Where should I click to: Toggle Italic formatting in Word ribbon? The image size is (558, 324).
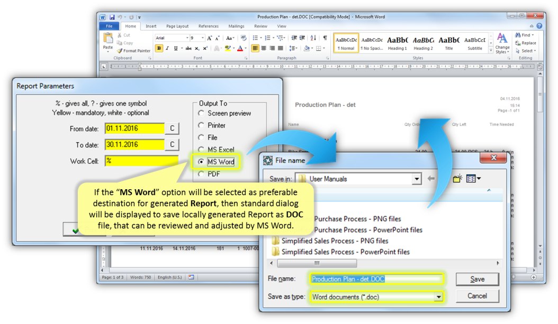tap(167, 48)
